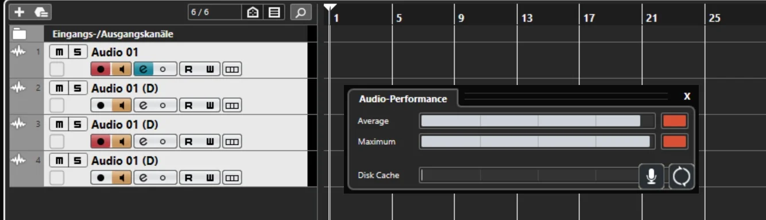Select track 4 name Audio 01 (D)
Viewport: 766px width, 220px height.
click(x=125, y=161)
